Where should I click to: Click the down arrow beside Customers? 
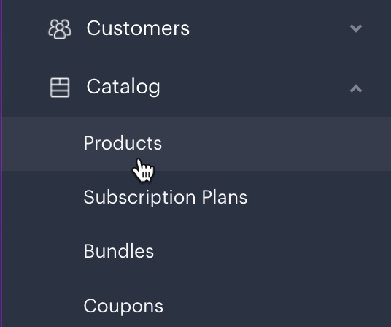pos(356,28)
